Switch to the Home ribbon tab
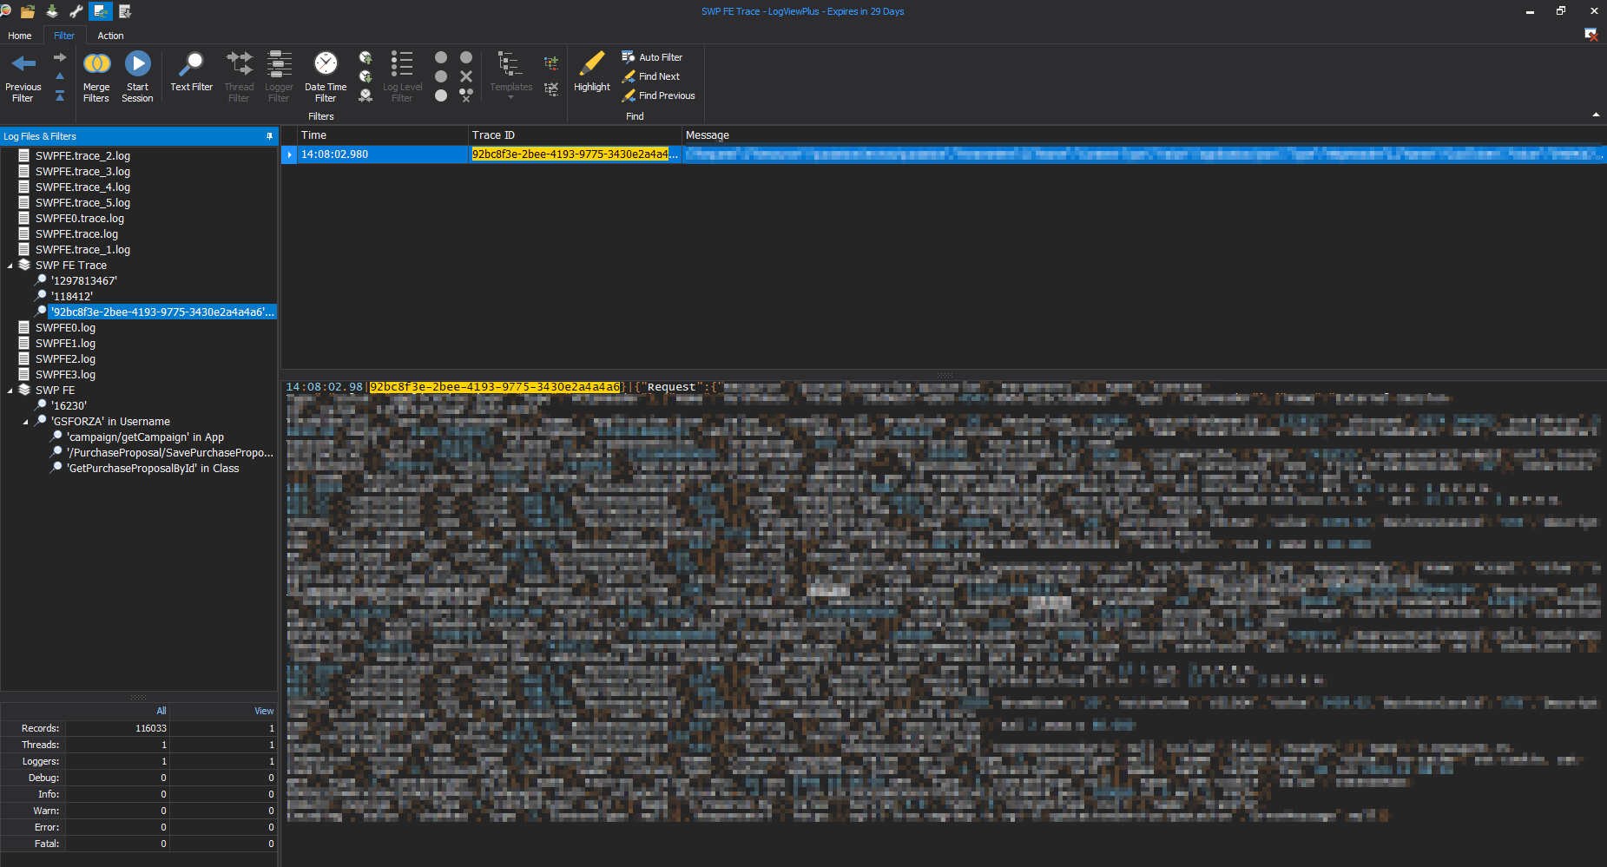This screenshot has width=1607, height=867. [20, 36]
